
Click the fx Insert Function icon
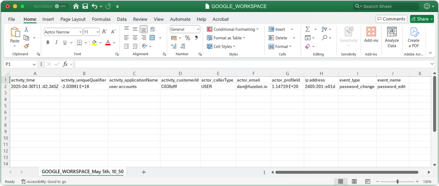coord(65,64)
